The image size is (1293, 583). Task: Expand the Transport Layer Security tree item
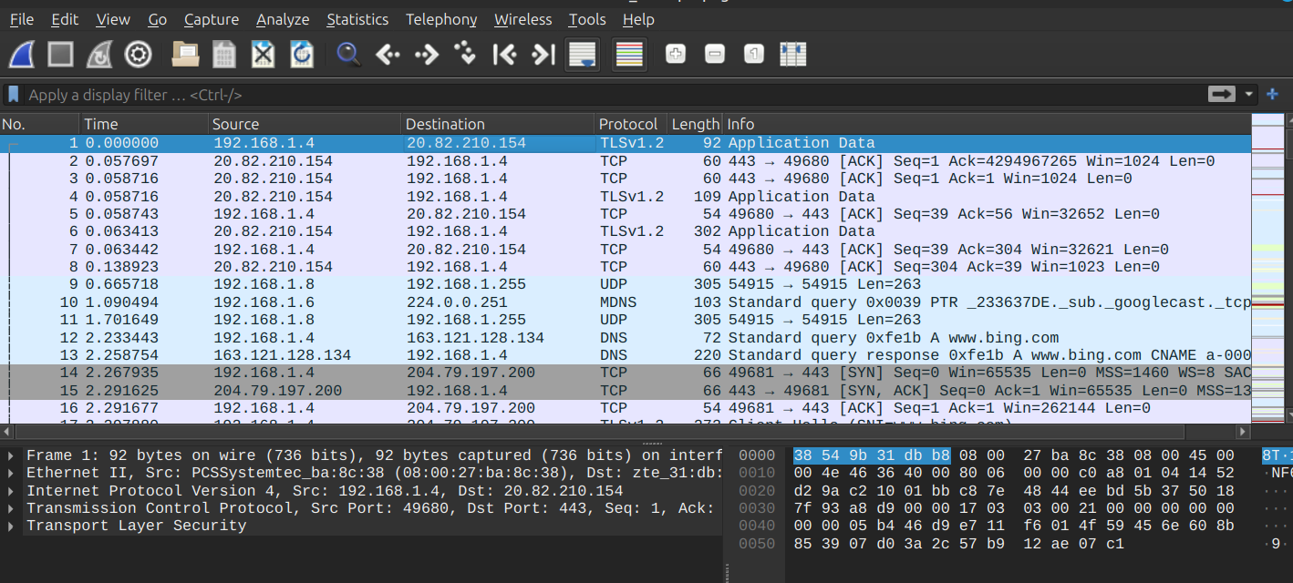[x=11, y=526]
